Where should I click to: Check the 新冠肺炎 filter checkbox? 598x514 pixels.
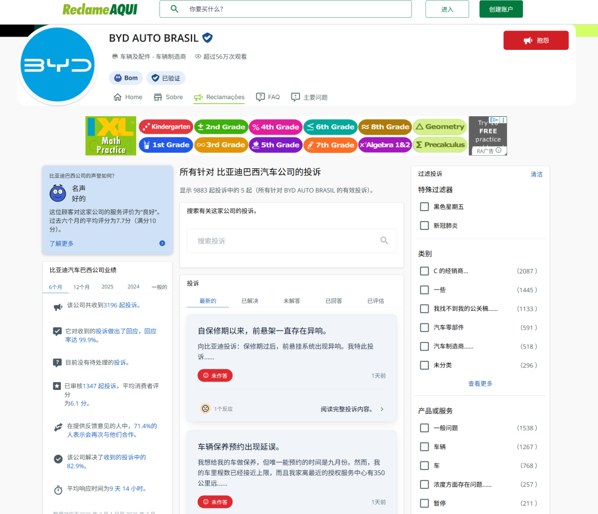click(424, 225)
